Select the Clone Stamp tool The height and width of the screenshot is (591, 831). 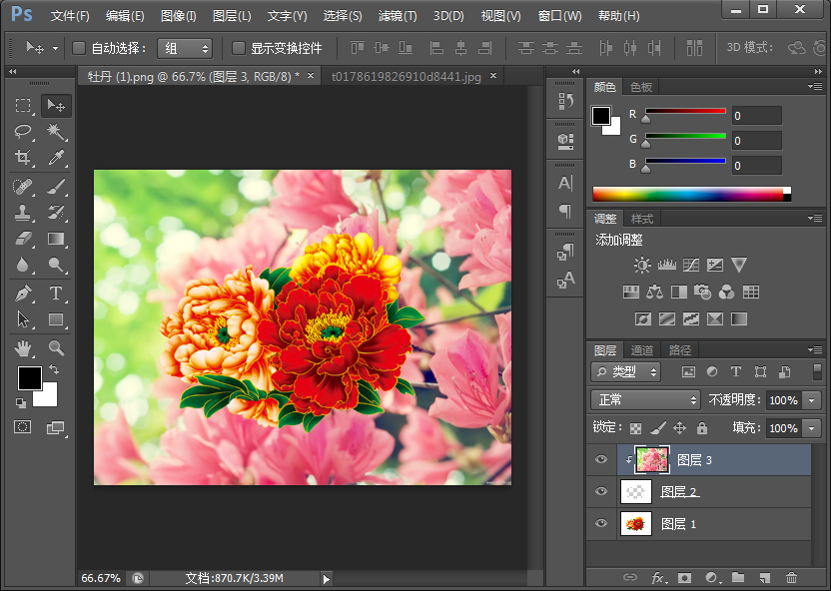[x=23, y=213]
